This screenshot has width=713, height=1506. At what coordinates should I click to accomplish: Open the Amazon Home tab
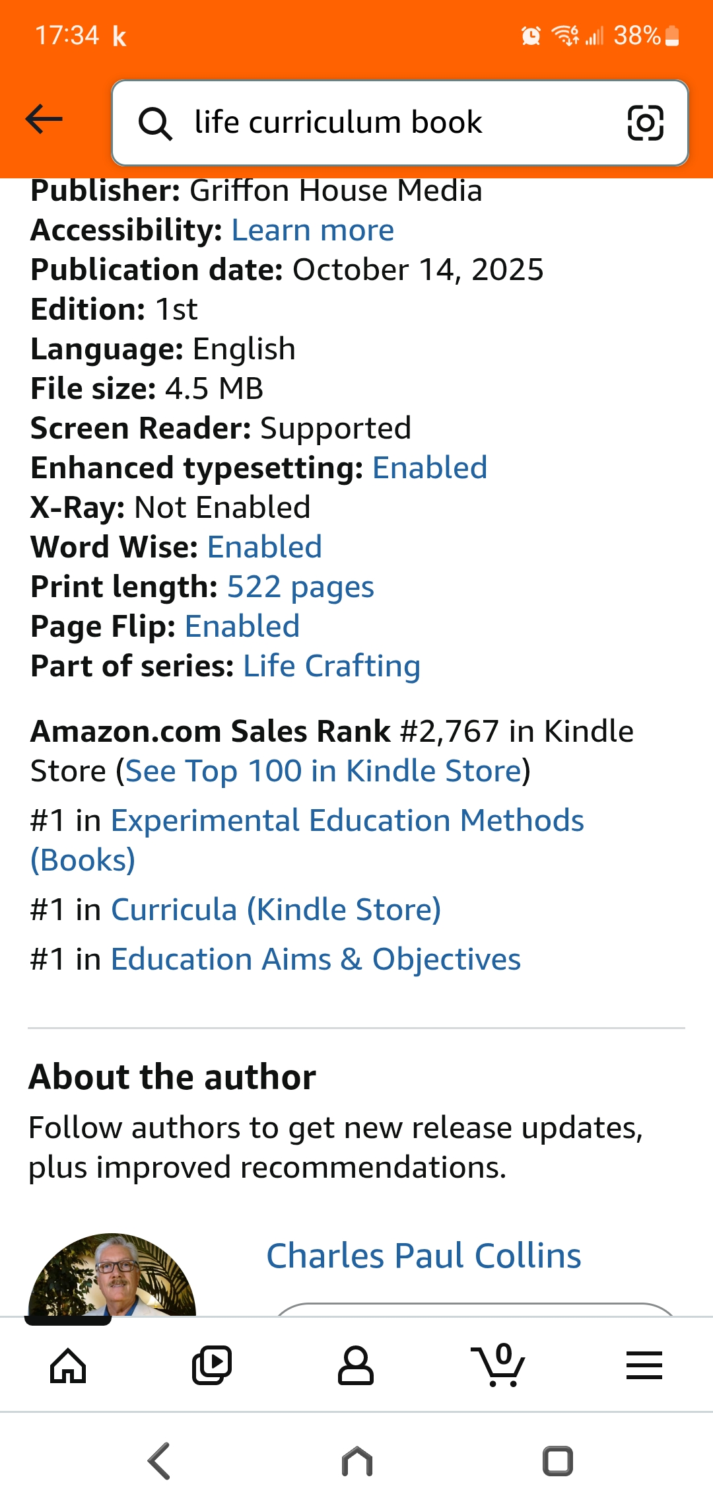click(68, 1365)
